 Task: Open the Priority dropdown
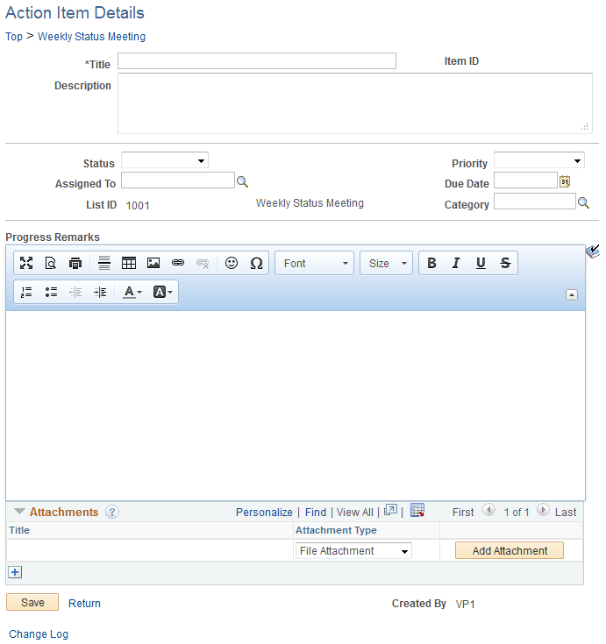pyautogui.click(x=539, y=160)
